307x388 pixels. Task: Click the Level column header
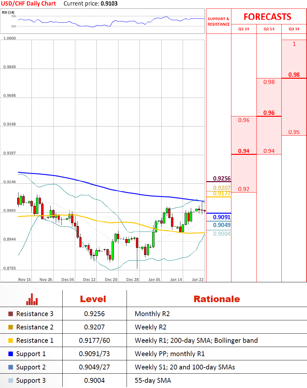coord(93,299)
